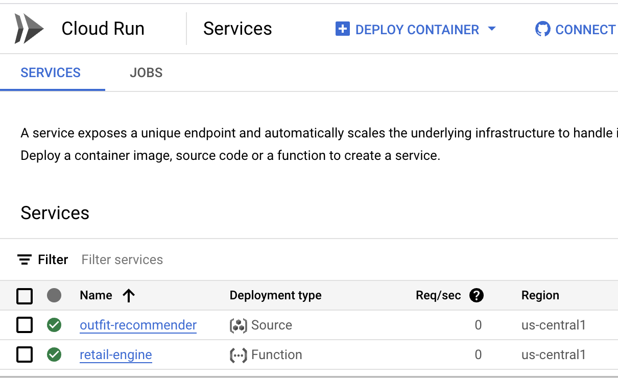Click the Filter lines icon
618x378 pixels.
(x=24, y=259)
